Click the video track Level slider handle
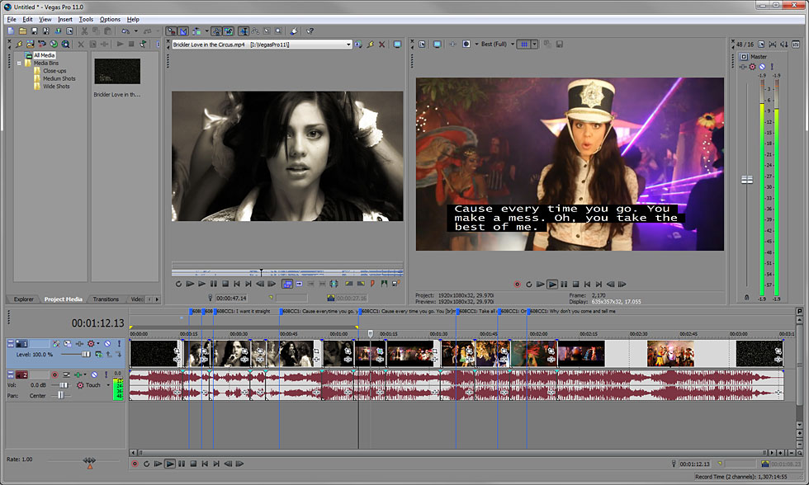809x485 pixels. pos(86,354)
